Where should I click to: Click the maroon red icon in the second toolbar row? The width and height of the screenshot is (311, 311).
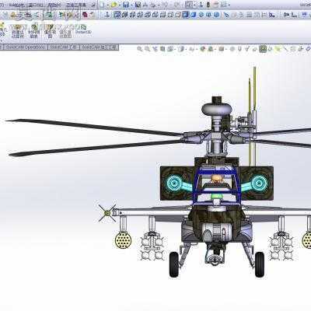point(85,15)
